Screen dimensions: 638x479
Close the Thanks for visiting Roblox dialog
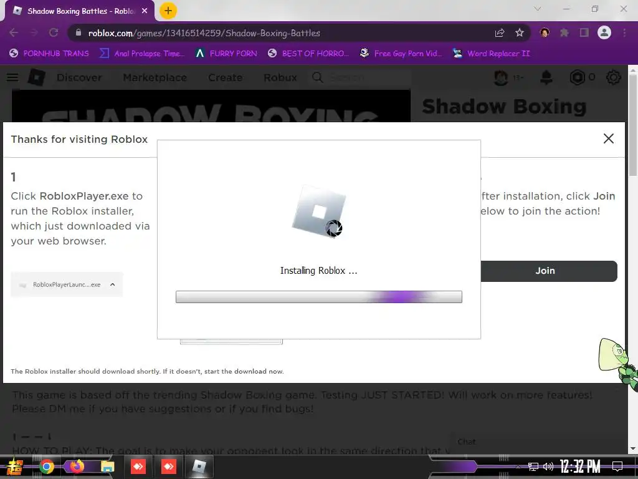coord(608,138)
